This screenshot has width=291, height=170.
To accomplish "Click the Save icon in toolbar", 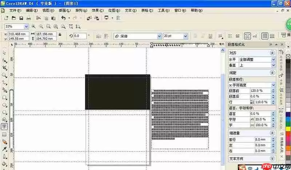I will pos(21,18).
